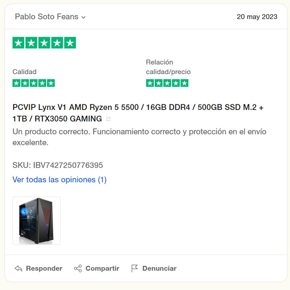Screen dimensions: 290x290
Task: Click the Denunciar button label
Action: 159,268
